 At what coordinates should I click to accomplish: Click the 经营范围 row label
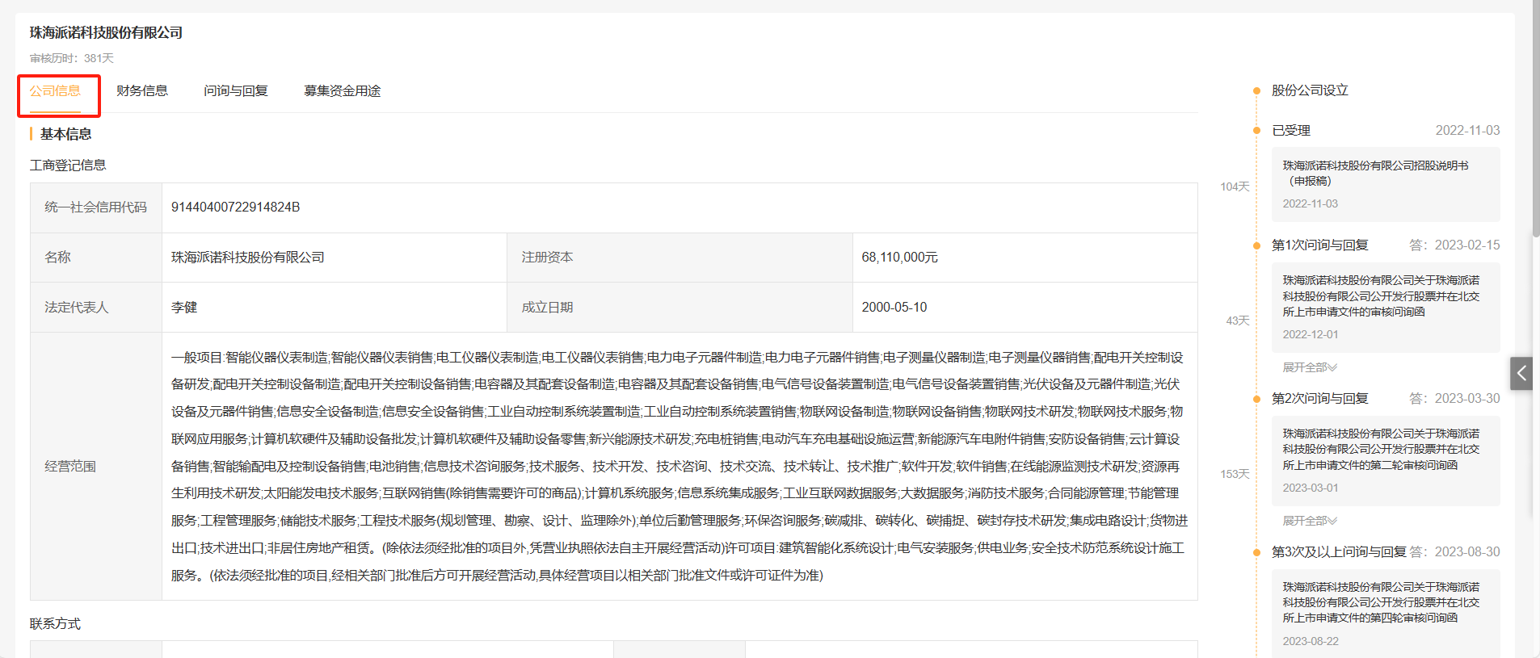coord(70,467)
